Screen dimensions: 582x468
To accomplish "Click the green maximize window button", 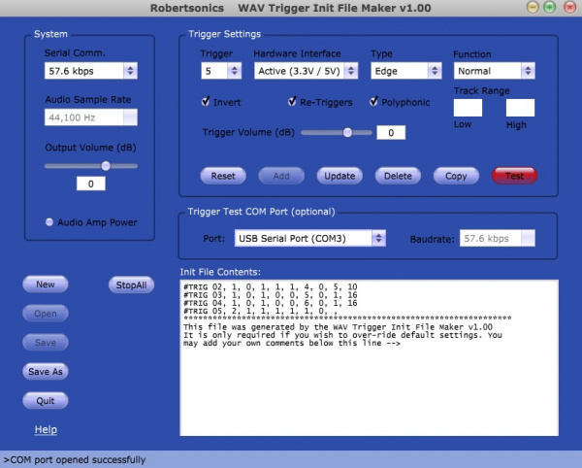I will 549,7.
